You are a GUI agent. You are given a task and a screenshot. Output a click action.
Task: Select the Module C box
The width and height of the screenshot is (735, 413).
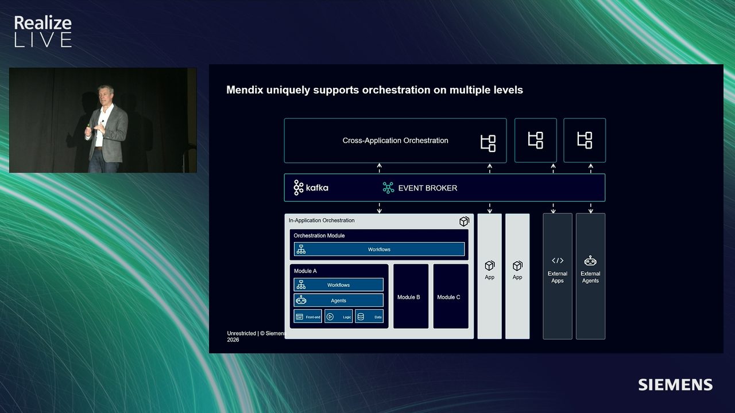[451, 297]
